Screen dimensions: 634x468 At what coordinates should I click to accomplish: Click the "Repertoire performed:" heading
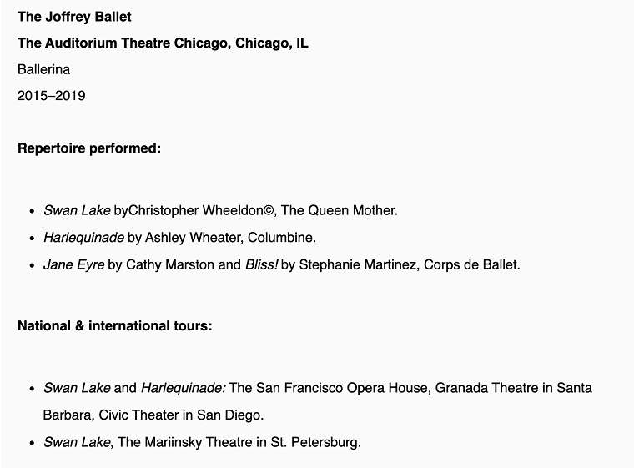[x=88, y=148]
